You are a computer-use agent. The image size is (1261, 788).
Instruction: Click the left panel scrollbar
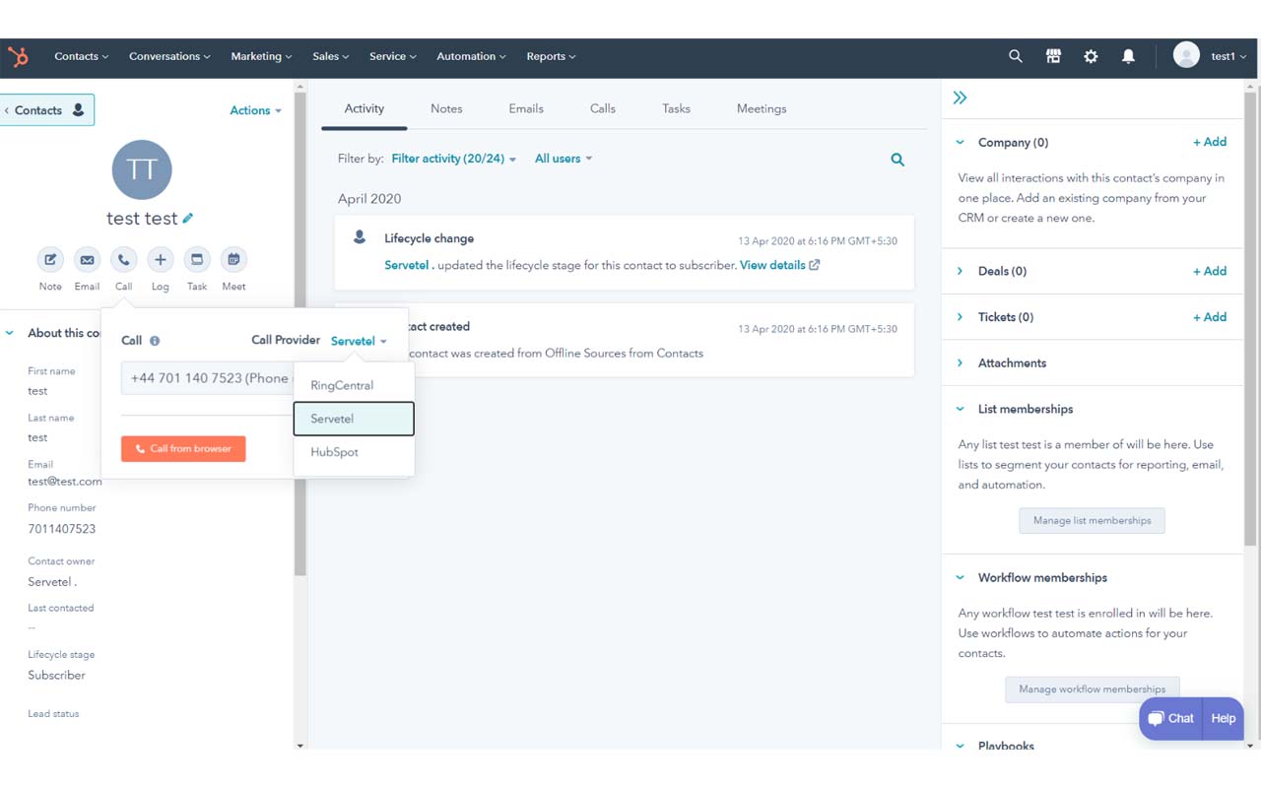(300, 335)
